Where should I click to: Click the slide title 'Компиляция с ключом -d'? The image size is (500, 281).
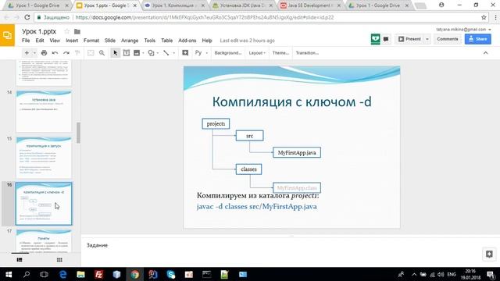click(x=291, y=101)
